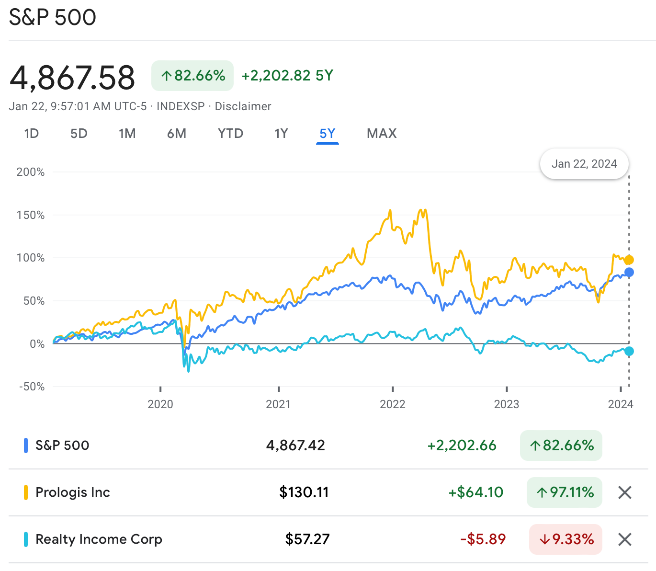Open the MAX time range

pyautogui.click(x=382, y=134)
